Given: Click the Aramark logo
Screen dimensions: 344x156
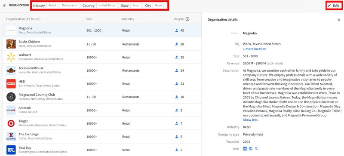Looking at the screenshot, I should click(11, 110).
